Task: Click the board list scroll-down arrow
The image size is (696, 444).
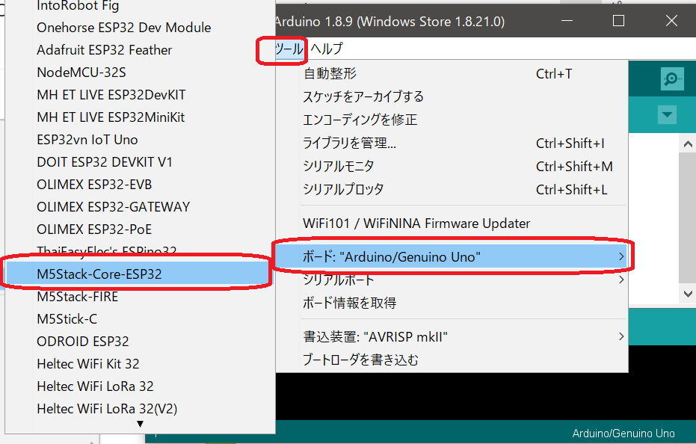Action: coord(141,424)
